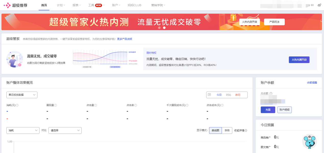Select 昨日 in date comparison

coord(238,95)
